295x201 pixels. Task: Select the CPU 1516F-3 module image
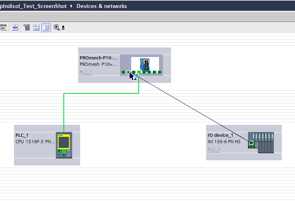coord(64,145)
